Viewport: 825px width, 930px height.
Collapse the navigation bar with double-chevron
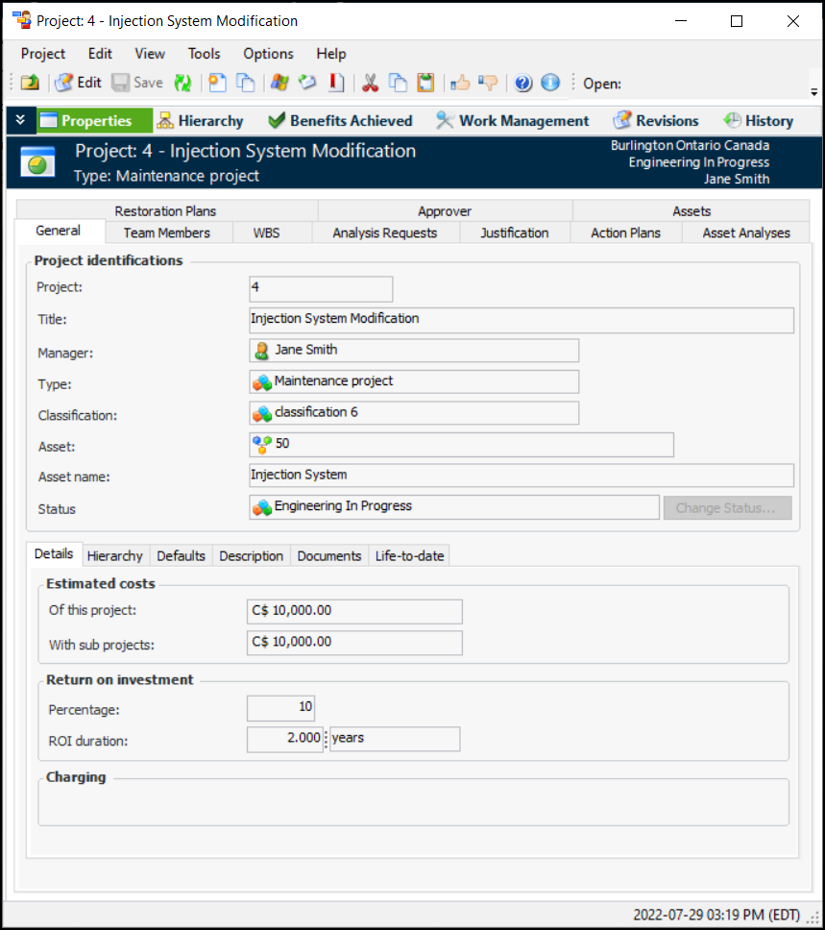(x=20, y=120)
